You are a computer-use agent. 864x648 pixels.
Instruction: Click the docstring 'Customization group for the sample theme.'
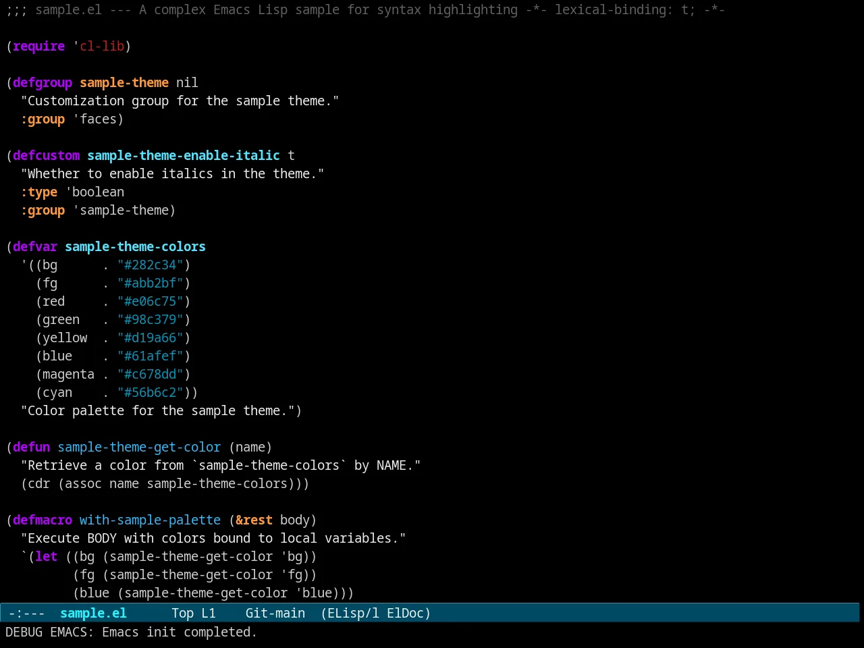pos(180,101)
